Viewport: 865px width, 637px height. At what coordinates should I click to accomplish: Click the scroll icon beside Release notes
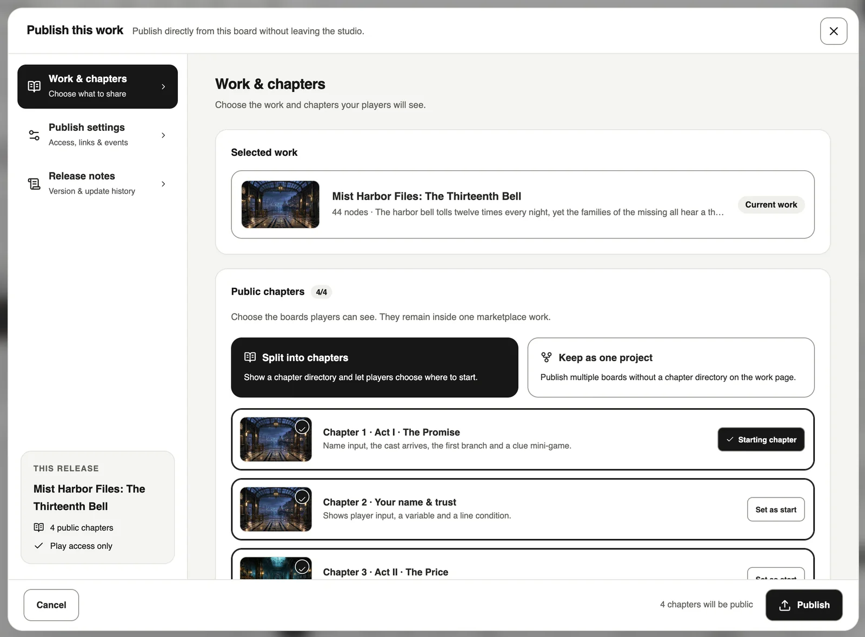point(34,184)
